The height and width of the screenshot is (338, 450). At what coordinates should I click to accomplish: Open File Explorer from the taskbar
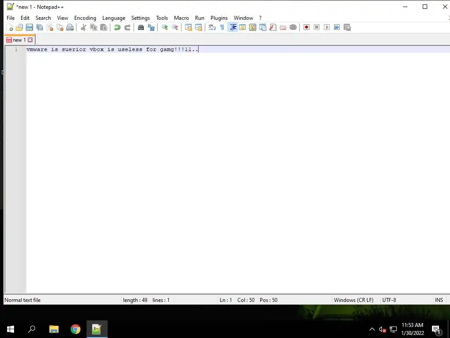point(54,329)
